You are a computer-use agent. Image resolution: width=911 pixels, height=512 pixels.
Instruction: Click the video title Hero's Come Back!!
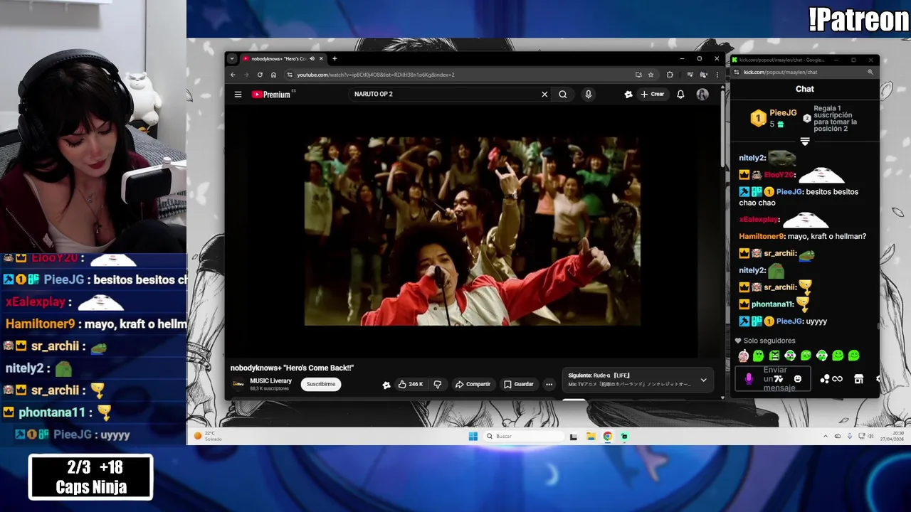(x=292, y=368)
